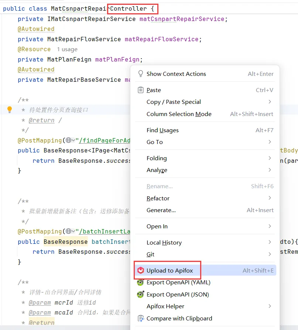Choose Column Selection Mode
Viewport: 298px width, 330px height.
[205, 114]
